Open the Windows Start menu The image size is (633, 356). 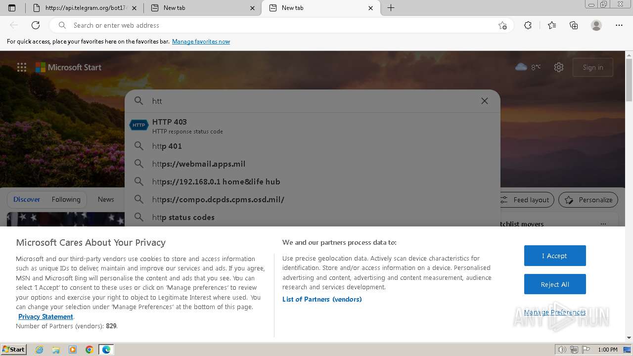click(13, 349)
